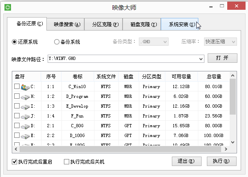Enable shutdown after completion checkbox
This screenshot has width=248, height=177.
click(66, 162)
